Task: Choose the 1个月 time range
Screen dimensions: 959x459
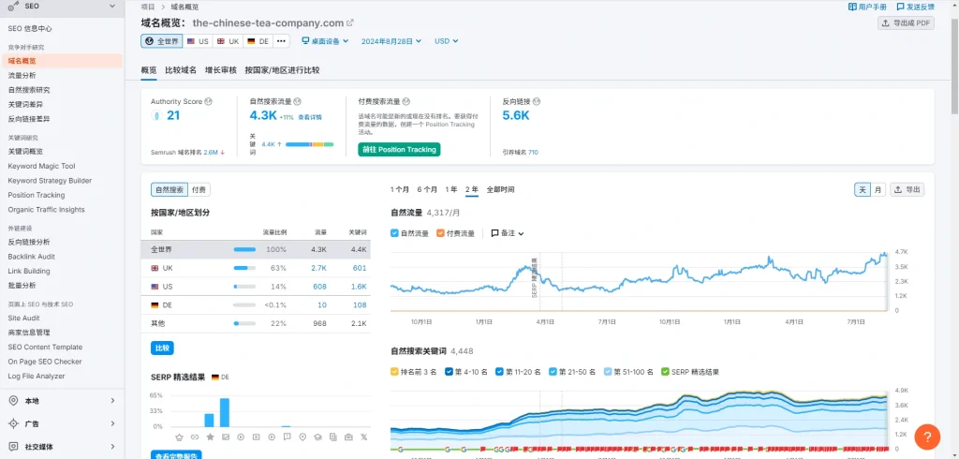Action: pos(399,190)
